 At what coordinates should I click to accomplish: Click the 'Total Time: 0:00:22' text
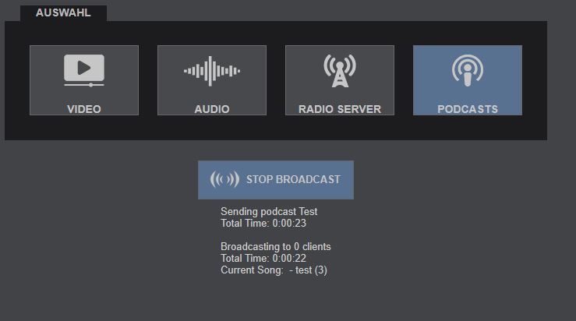click(263, 258)
